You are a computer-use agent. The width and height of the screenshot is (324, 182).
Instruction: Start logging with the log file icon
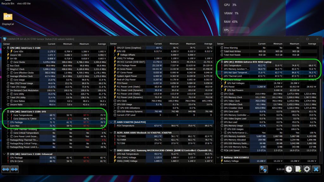(298, 169)
